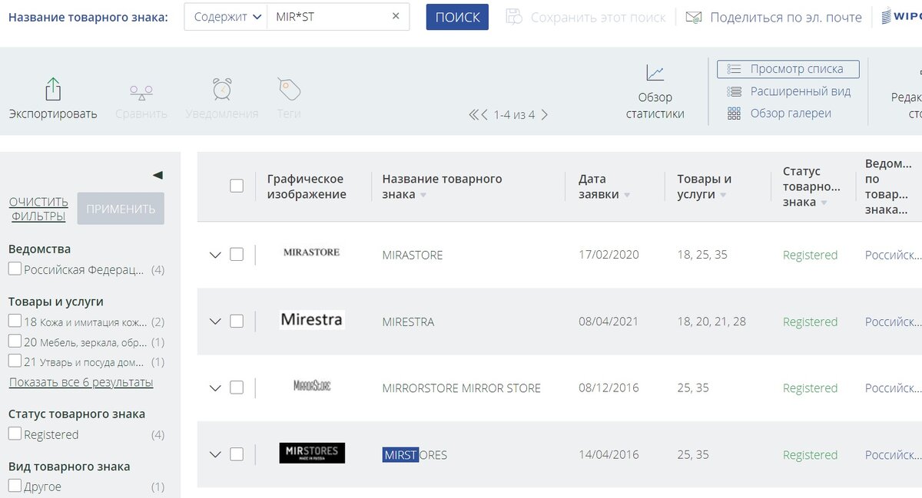Image resolution: width=922 pixels, height=498 pixels.
Task: Click the ПОИСК search button
Action: 457,17
